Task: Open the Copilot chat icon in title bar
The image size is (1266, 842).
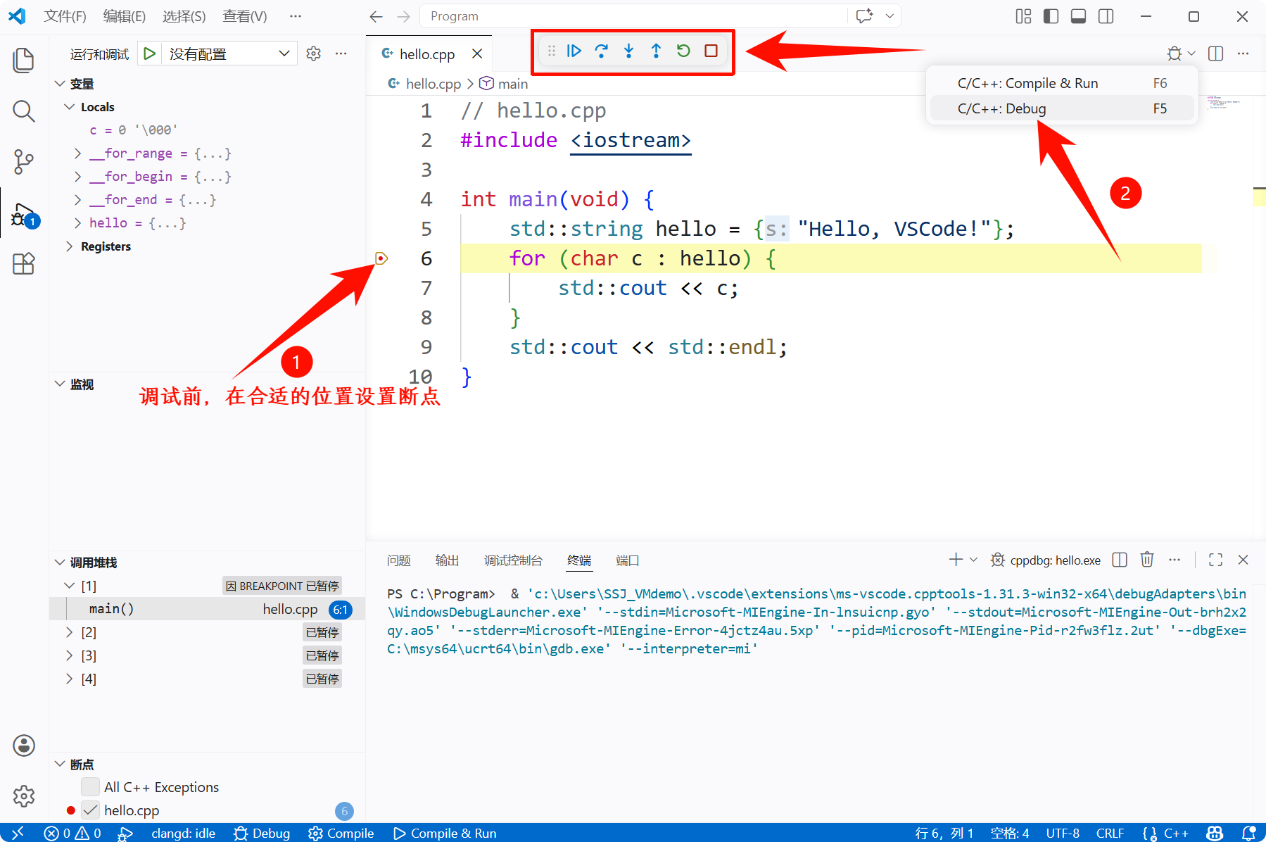Action: click(865, 16)
